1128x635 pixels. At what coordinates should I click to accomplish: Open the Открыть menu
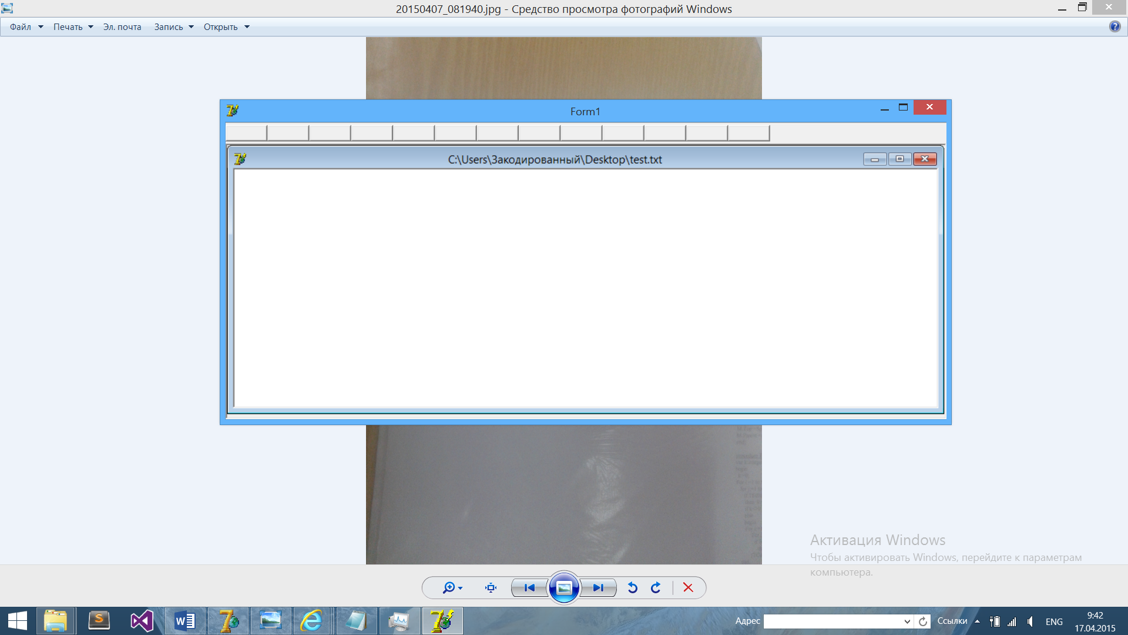(x=221, y=27)
